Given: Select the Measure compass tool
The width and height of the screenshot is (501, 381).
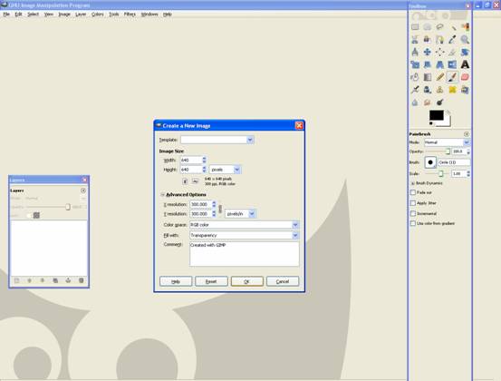Looking at the screenshot, I should pyautogui.click(x=415, y=52).
